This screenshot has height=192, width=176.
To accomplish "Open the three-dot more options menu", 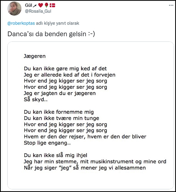I will point(171,5).
